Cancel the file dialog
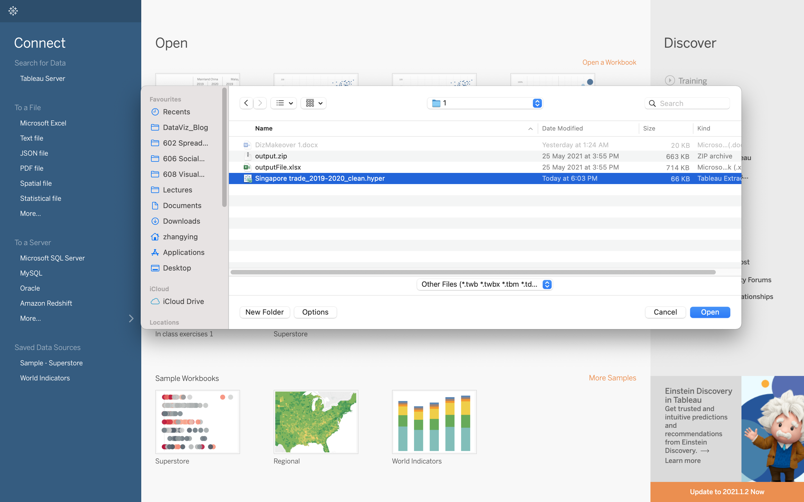The height and width of the screenshot is (502, 804). (x=665, y=312)
